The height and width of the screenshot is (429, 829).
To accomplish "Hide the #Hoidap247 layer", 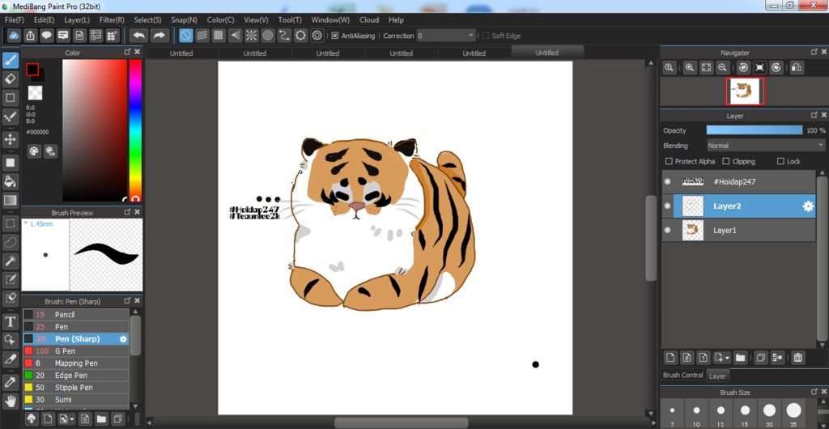I will click(668, 181).
